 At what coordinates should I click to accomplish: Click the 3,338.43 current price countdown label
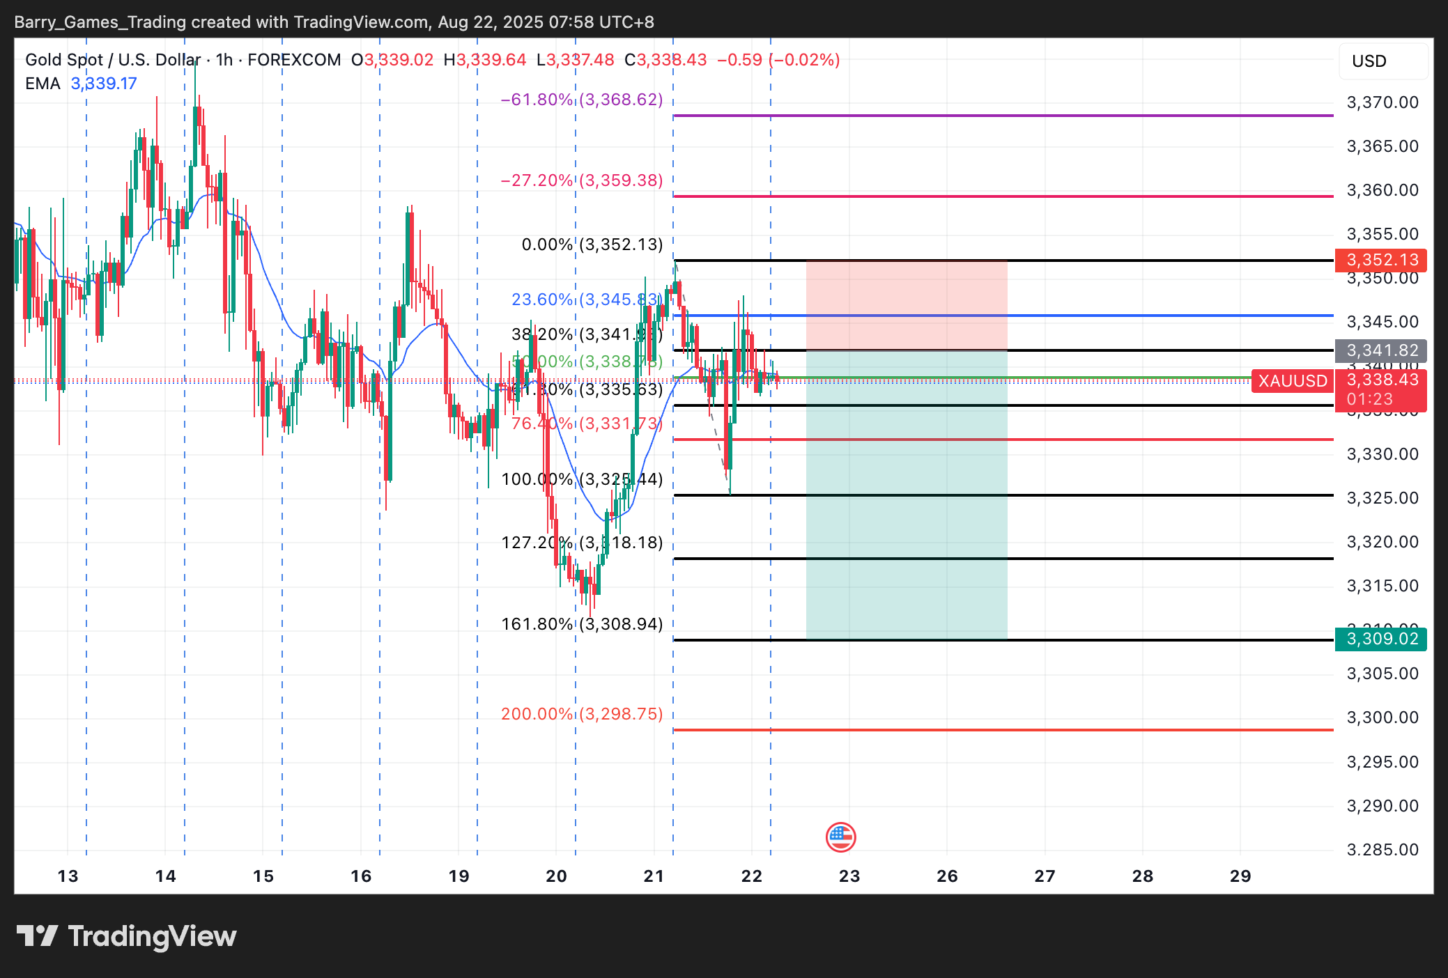(1380, 389)
